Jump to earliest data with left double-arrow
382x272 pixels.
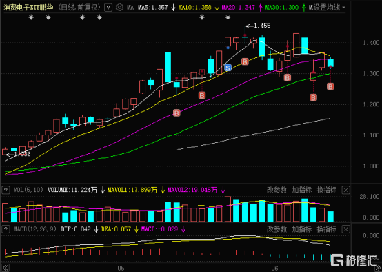coord(6,268)
